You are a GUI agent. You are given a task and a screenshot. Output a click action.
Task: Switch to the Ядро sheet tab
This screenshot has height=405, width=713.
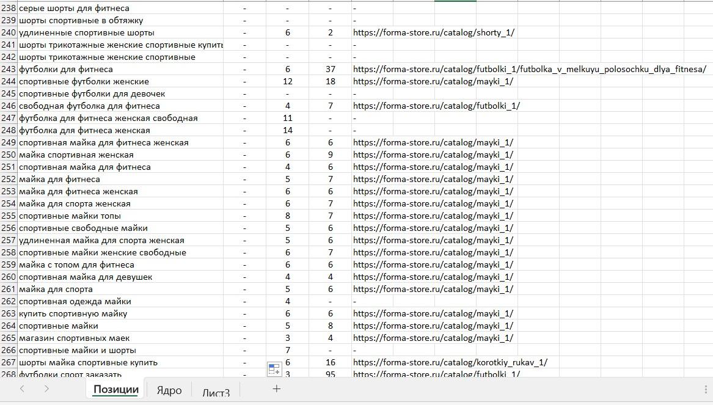coord(169,390)
